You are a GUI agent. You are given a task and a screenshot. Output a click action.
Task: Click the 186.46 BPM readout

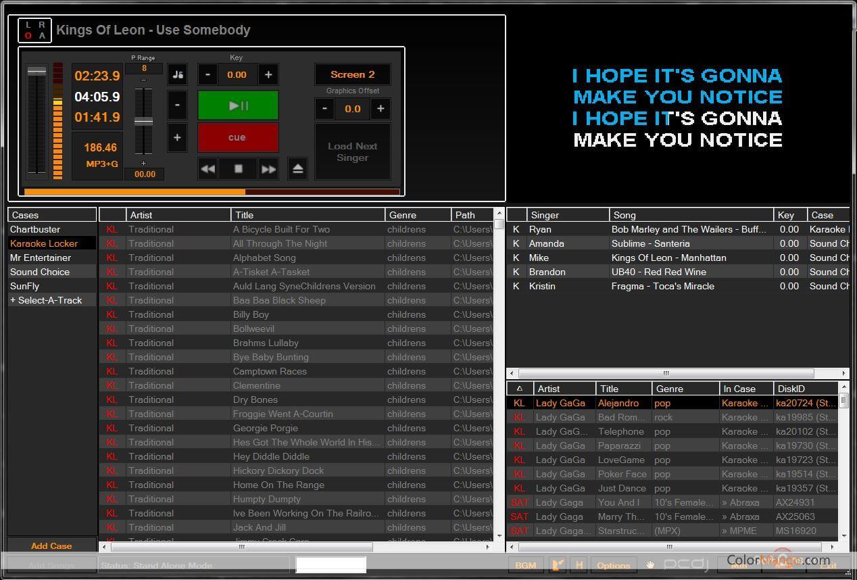click(x=100, y=147)
